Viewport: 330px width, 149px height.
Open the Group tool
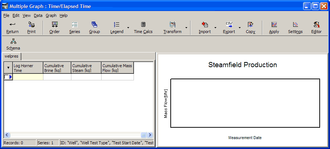pyautogui.click(x=94, y=25)
